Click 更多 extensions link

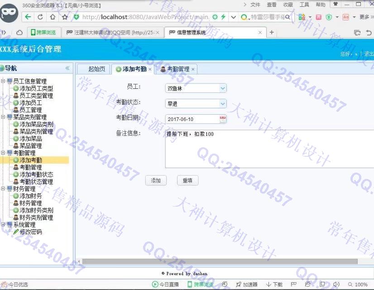click(366, 17)
